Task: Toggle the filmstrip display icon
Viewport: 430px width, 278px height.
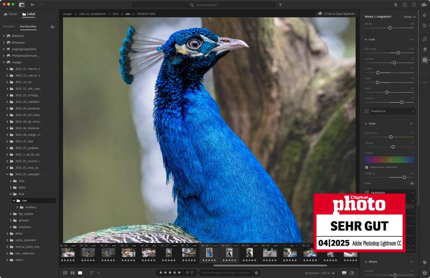Action: [344, 273]
